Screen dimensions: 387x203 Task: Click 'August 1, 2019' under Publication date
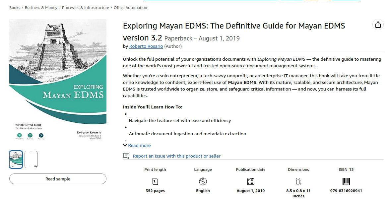point(250,191)
